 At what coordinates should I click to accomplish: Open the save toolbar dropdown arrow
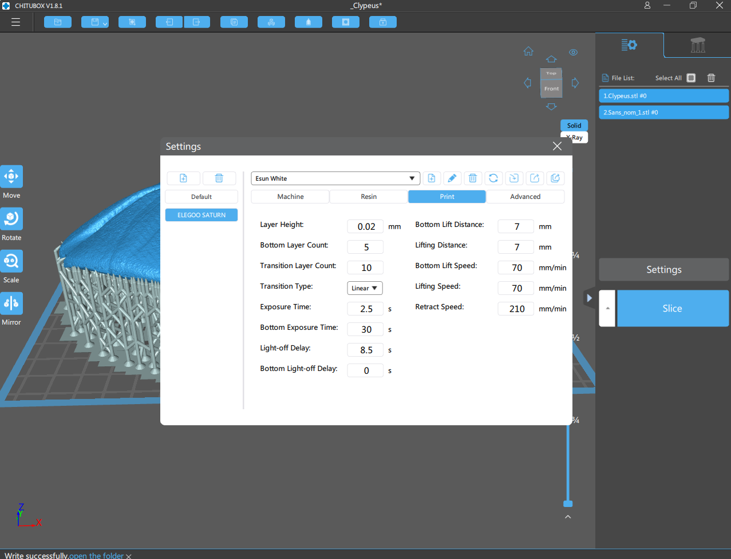pyautogui.click(x=105, y=23)
